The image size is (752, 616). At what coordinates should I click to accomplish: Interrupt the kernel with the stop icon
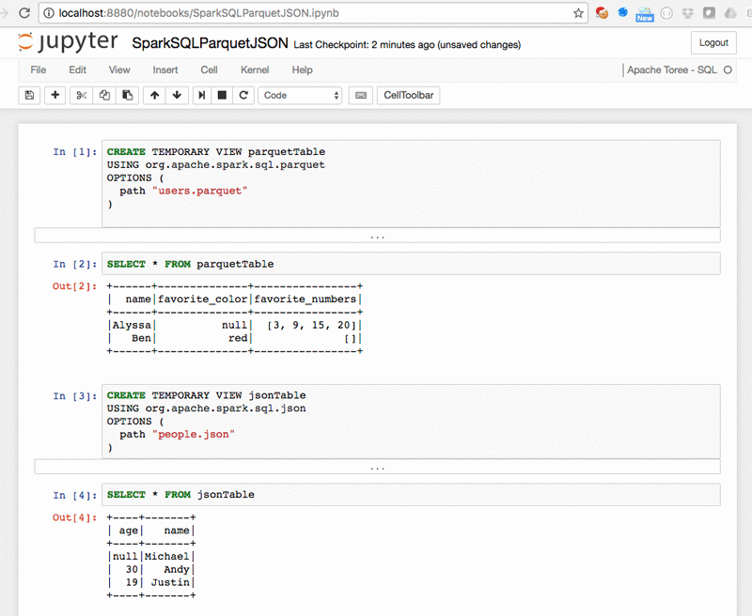click(223, 95)
